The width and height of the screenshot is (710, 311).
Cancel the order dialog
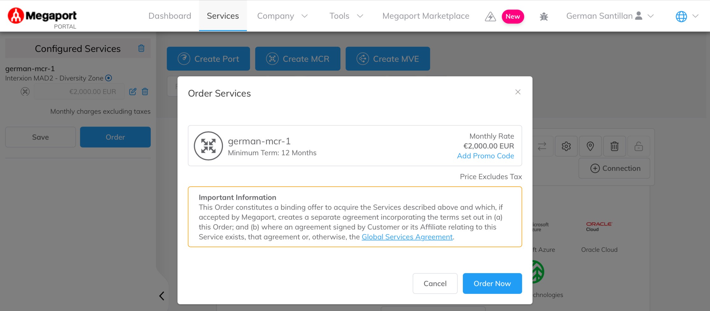click(x=435, y=283)
